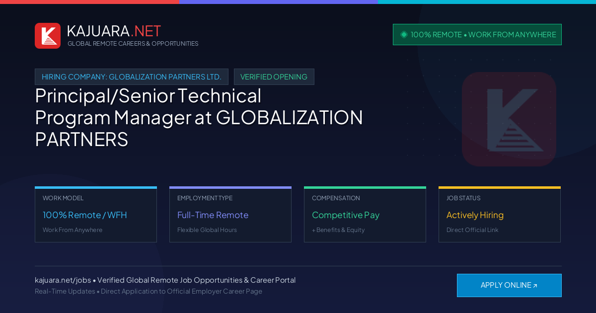The height and width of the screenshot is (313, 596).
Task: Click the red Kajuara K logo icon
Action: (x=48, y=36)
